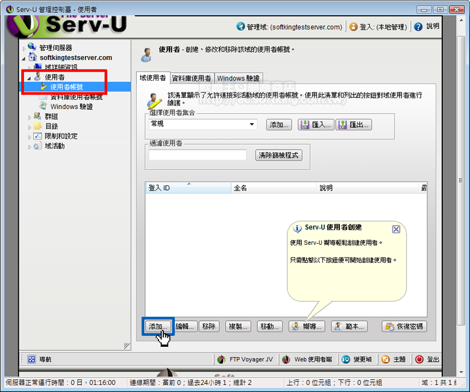Click the 登出 logout power icon
Screen dimensions: 470x392
tap(419, 359)
